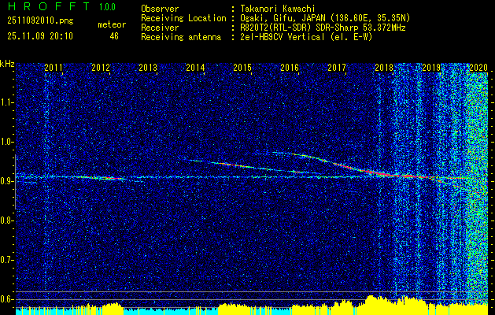Click the 2011 time axis marker
Image resolution: width=495 pixels, height=315 pixels.
click(x=54, y=67)
